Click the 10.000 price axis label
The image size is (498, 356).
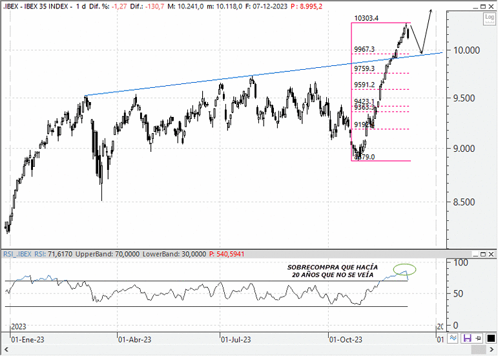click(466, 50)
